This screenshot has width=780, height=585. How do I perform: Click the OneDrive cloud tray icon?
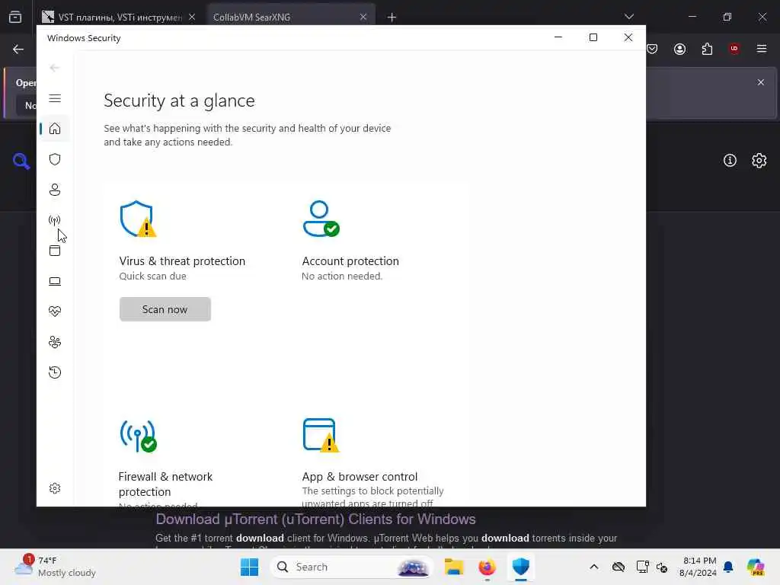coord(619,567)
